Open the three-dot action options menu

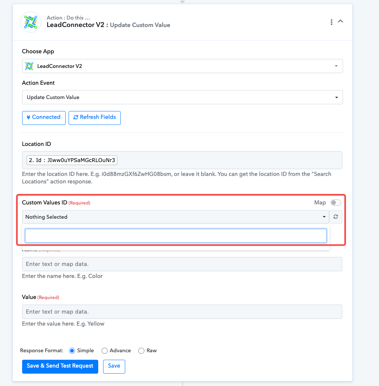click(331, 22)
